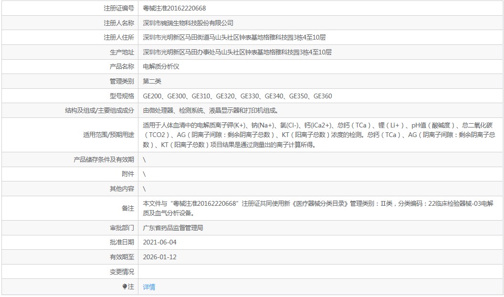Select management category value 第二类
The image size is (504, 297).
(x=152, y=81)
